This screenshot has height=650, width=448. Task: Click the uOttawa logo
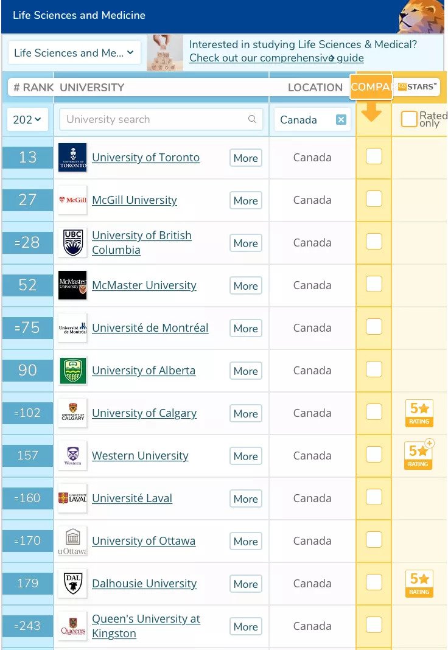pyautogui.click(x=72, y=541)
